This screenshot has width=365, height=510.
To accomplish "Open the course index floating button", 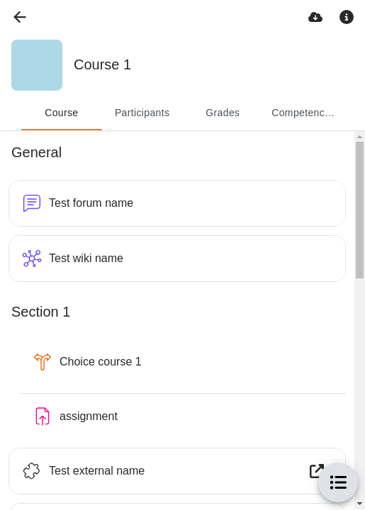I will (338, 482).
